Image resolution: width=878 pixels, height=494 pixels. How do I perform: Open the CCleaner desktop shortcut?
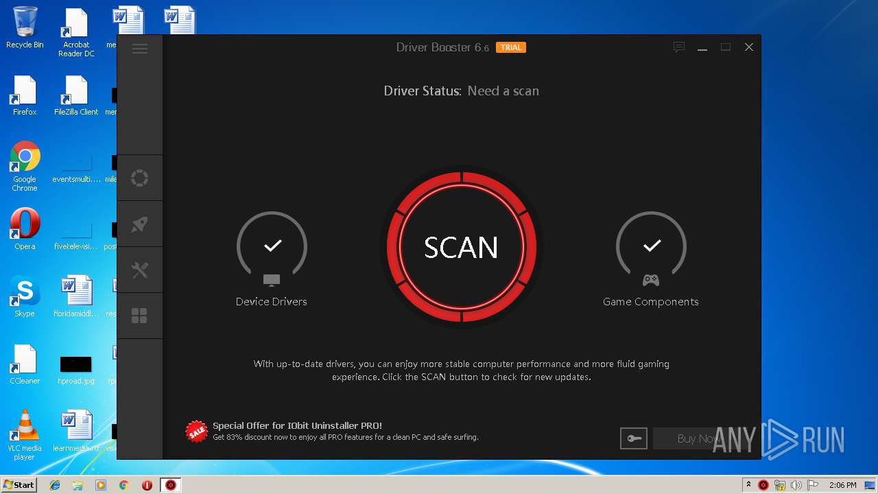point(25,364)
